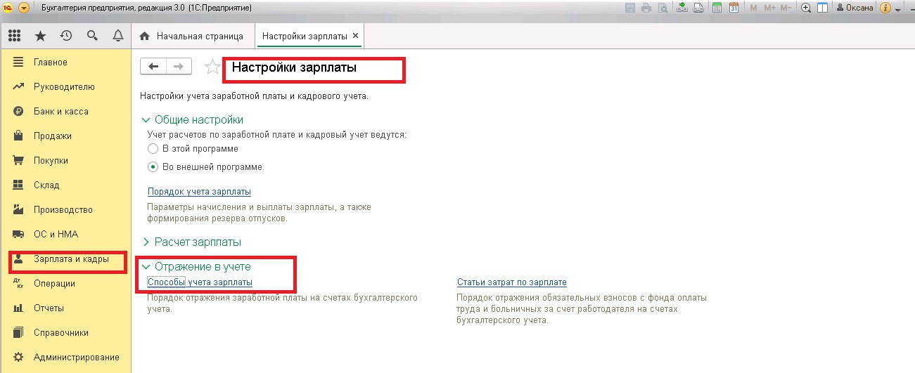Open the Банк и касса section
Screen dimensions: 915x373
click(65, 112)
